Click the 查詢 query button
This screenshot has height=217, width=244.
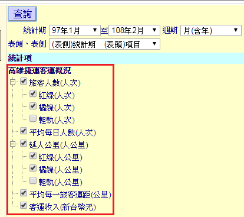pyautogui.click(x=22, y=14)
